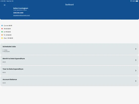This screenshot has width=139, height=104.
Task: Click Chief Operations Officer subtitle
Action: tap(20, 10)
